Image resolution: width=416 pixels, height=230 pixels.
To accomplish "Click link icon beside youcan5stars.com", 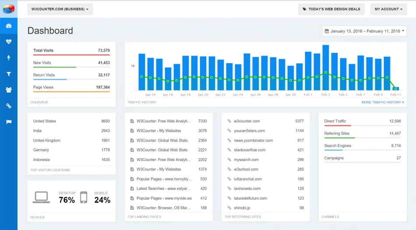I will [x=229, y=131].
